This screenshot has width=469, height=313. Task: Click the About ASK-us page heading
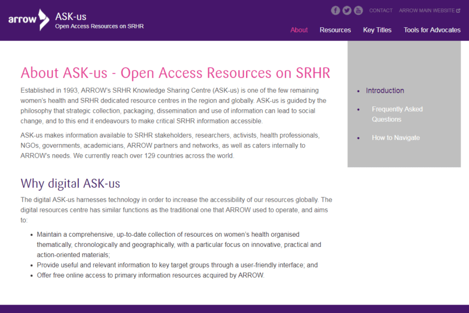[175, 73]
